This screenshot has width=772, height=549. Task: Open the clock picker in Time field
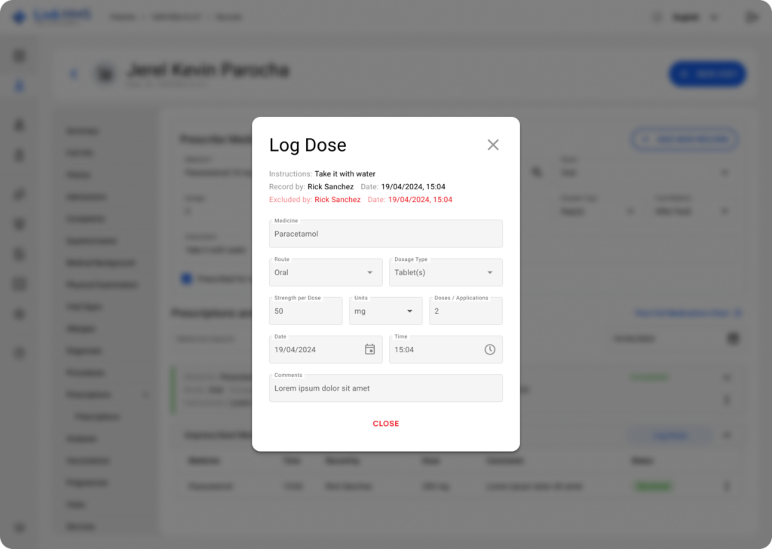489,349
